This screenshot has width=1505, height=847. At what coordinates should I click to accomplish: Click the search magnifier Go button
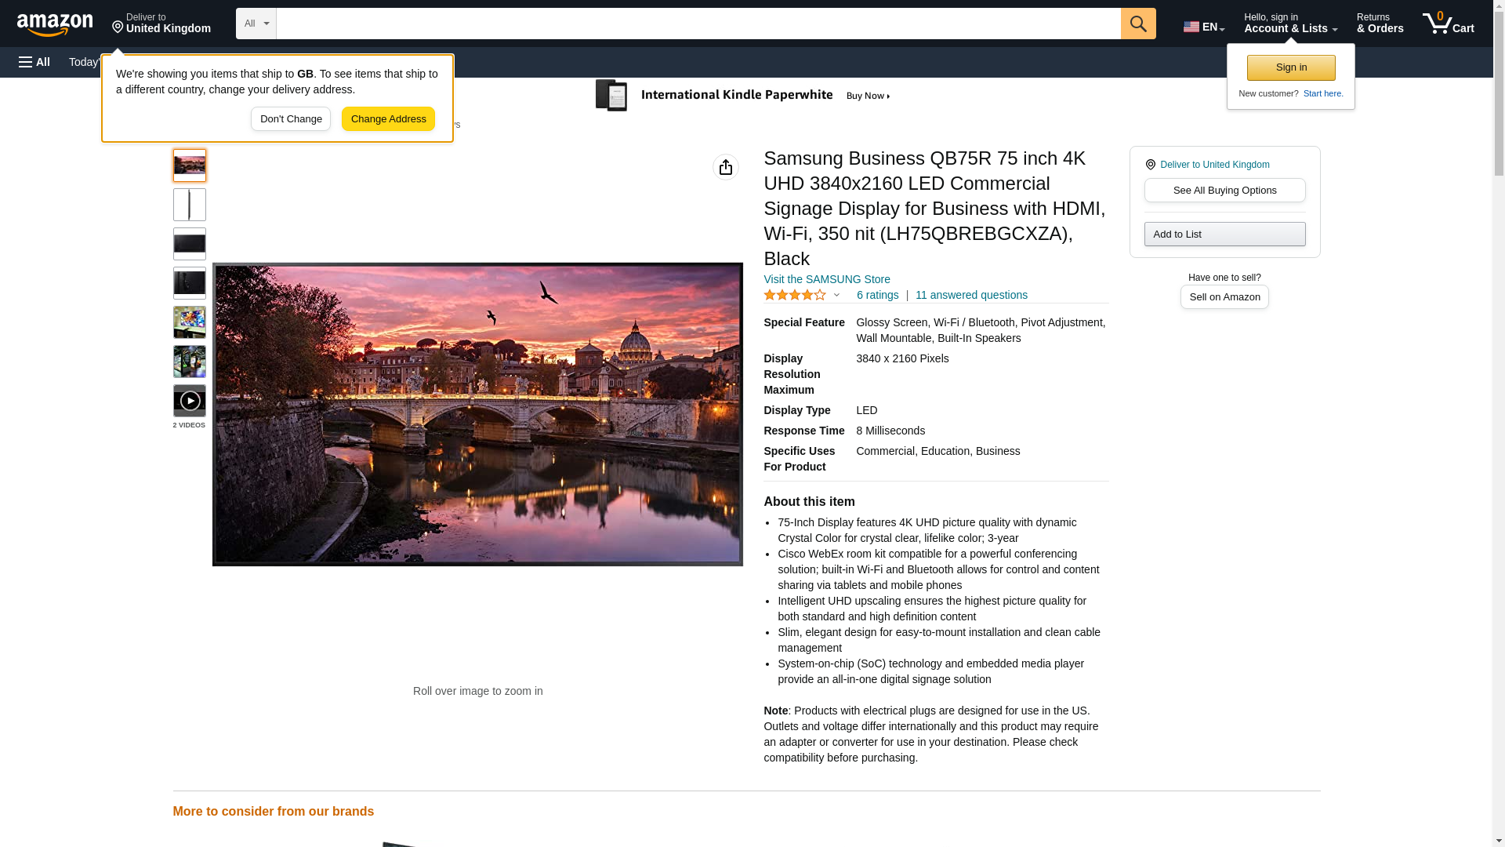point(1137,24)
